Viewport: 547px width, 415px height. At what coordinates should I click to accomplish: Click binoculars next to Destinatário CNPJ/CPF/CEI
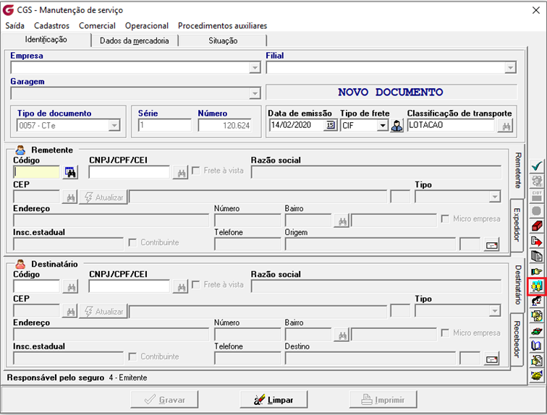(181, 287)
